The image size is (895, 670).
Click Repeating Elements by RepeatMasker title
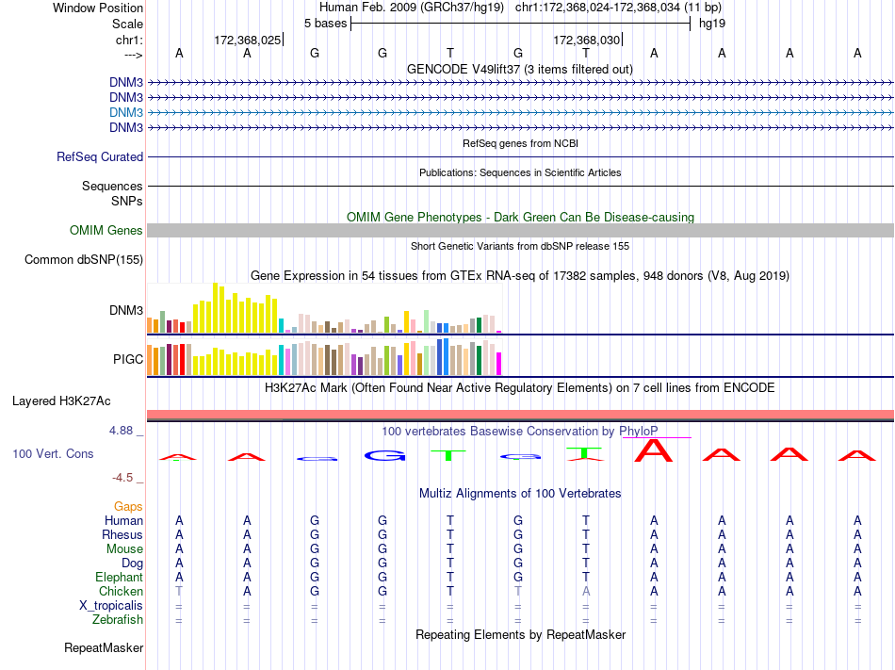click(x=520, y=635)
